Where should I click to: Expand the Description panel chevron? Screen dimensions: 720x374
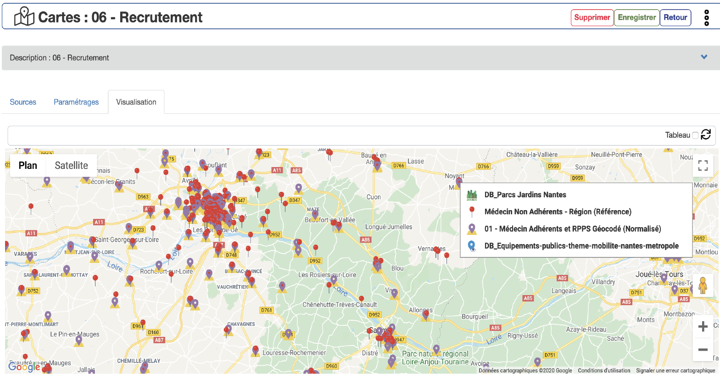tap(704, 57)
